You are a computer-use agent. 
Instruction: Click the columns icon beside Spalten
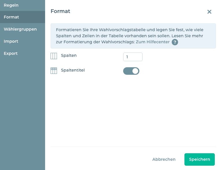point(54,56)
